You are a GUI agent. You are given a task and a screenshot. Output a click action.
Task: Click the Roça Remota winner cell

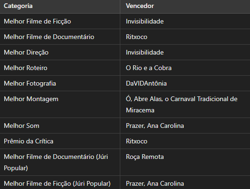pyautogui.click(x=185, y=162)
